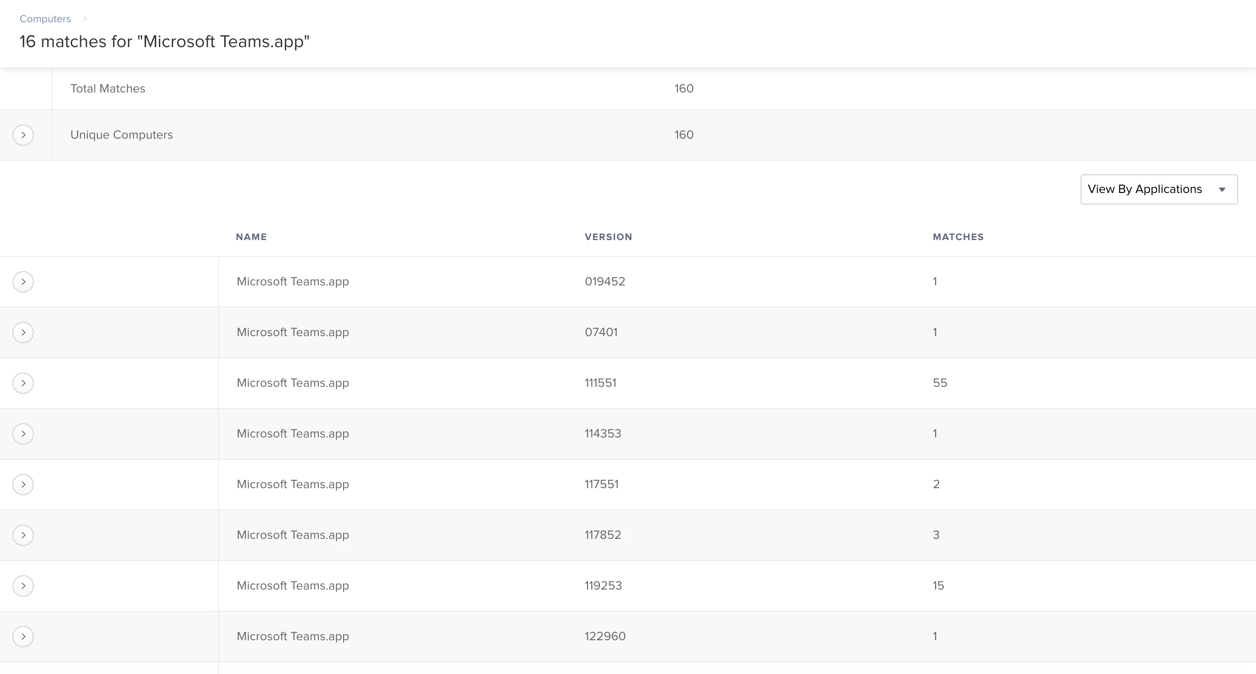
Task: Sort by the NAME column header
Action: [251, 237]
